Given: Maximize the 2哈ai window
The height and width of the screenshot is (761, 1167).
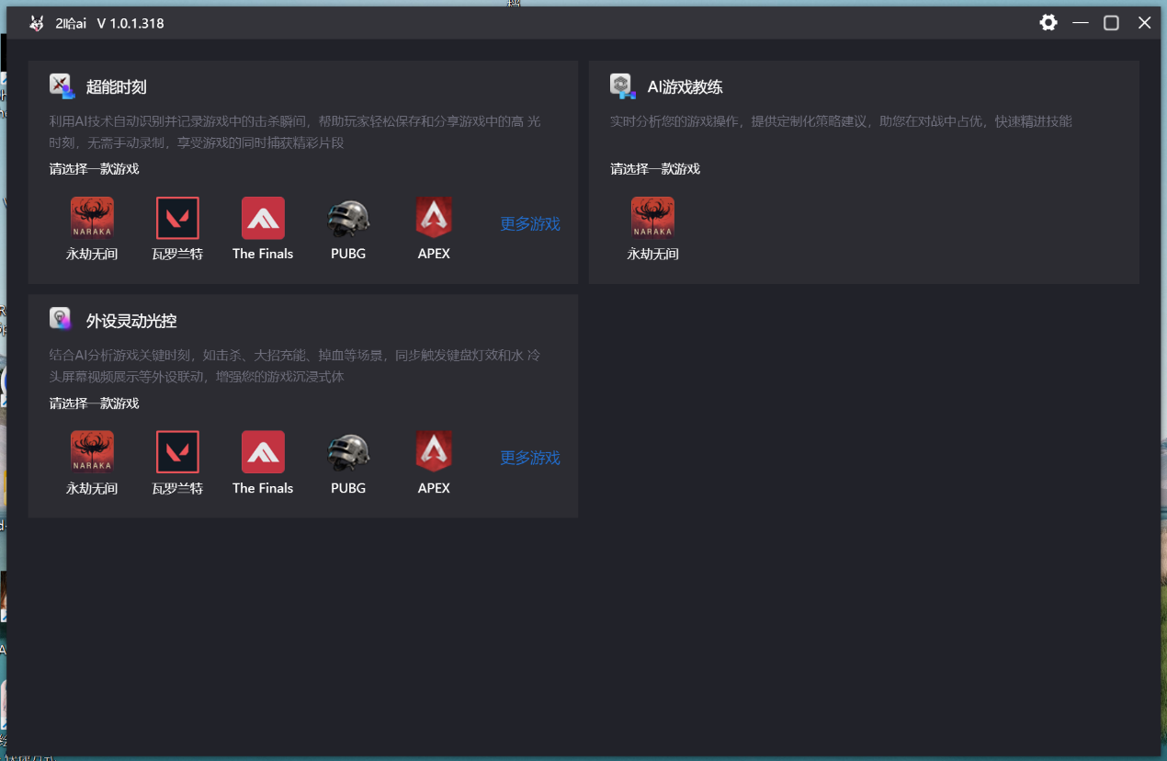Looking at the screenshot, I should click(x=1111, y=23).
